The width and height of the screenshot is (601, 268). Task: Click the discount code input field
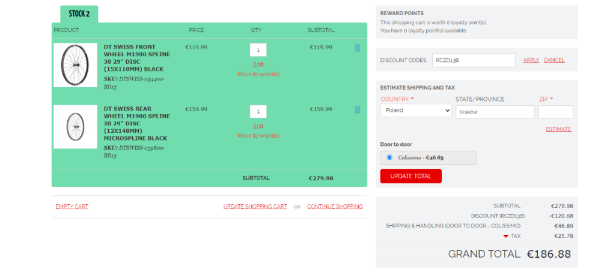[x=474, y=60]
